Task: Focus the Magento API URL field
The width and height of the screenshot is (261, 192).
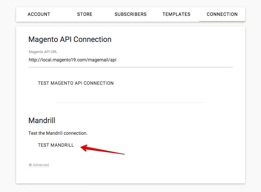Action: pyautogui.click(x=130, y=60)
